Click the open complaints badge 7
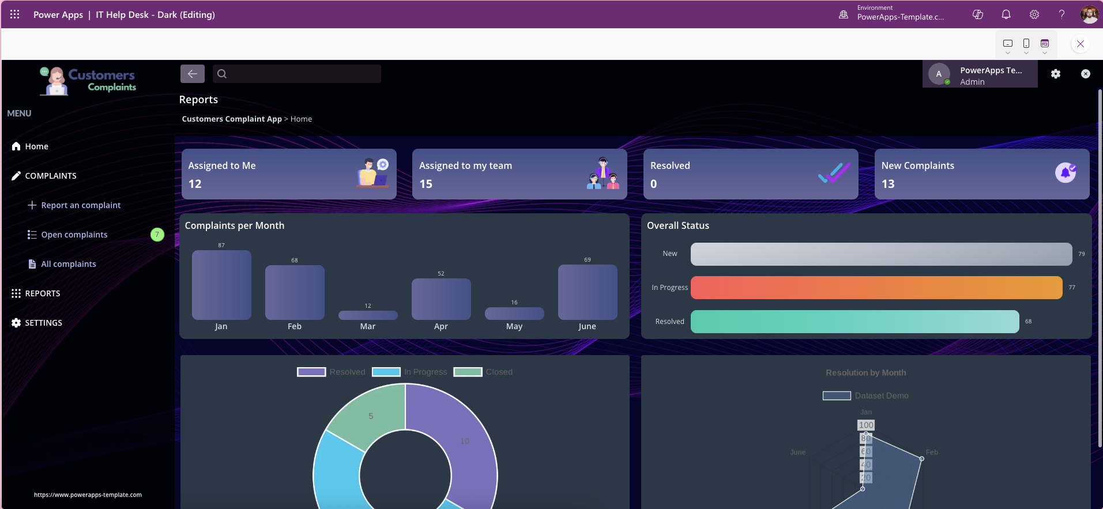Viewport: 1103px width, 509px height. point(157,235)
